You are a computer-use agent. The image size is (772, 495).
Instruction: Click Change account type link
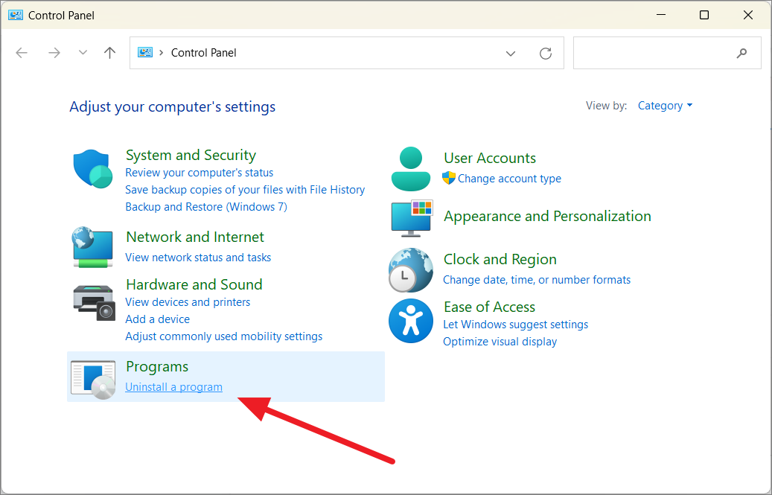coord(509,179)
